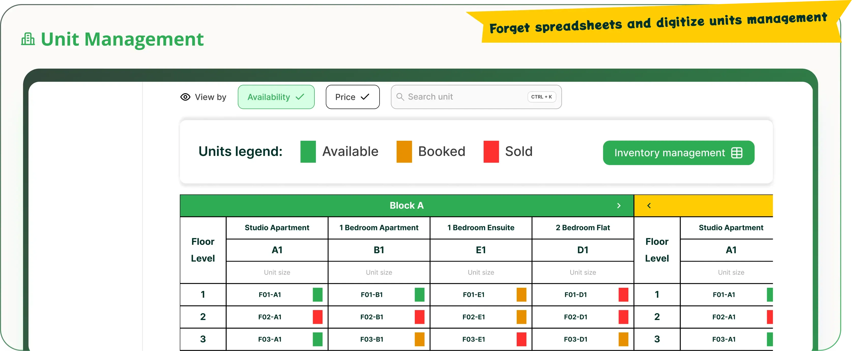Click the green status indicator beside F01-A1

pos(317,295)
